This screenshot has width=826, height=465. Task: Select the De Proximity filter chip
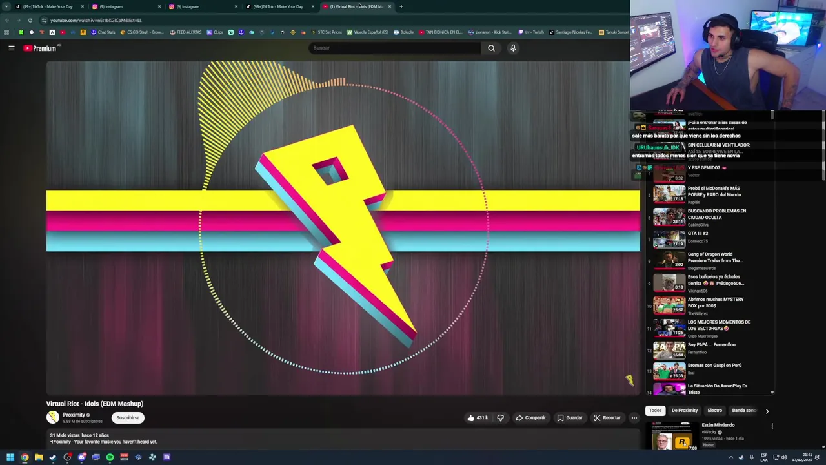685,411
